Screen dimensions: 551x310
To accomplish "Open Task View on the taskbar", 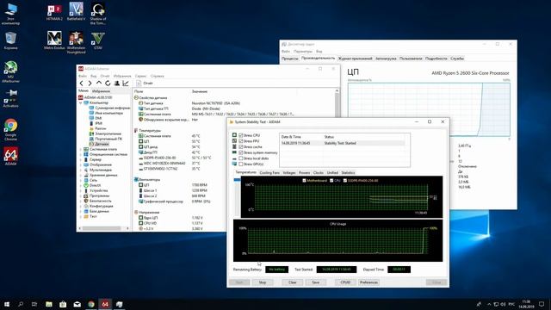I will [34, 304].
